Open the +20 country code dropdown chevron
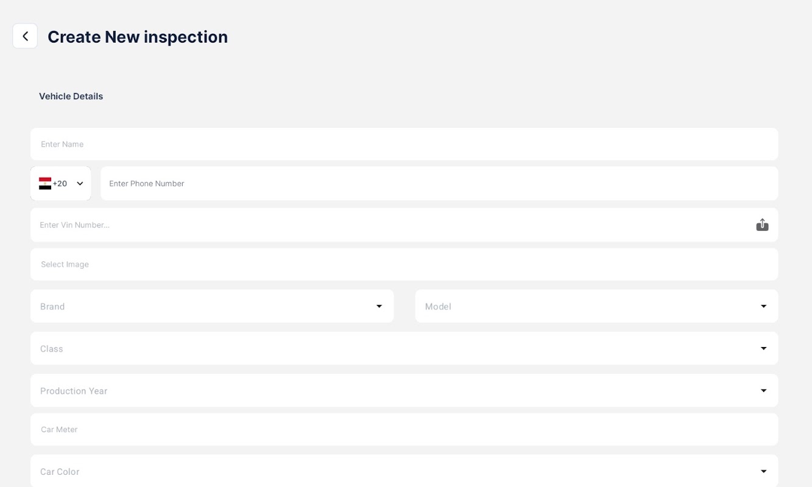Image resolution: width=812 pixels, height=487 pixels. (80, 183)
